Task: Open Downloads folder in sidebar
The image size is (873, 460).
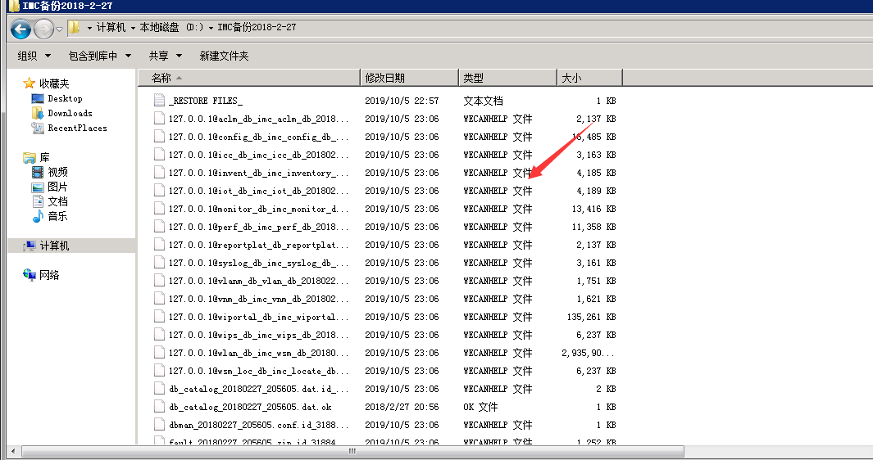Action: coord(69,113)
